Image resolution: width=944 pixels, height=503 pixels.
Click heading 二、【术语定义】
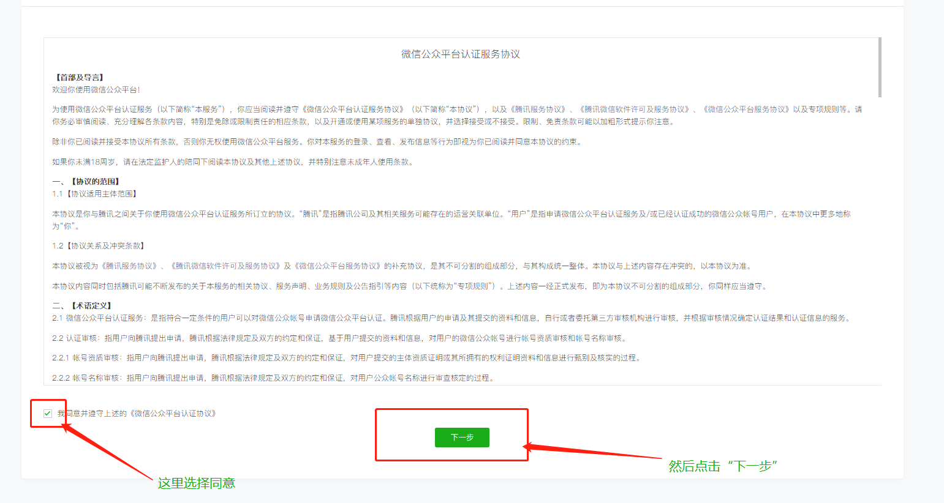(83, 306)
